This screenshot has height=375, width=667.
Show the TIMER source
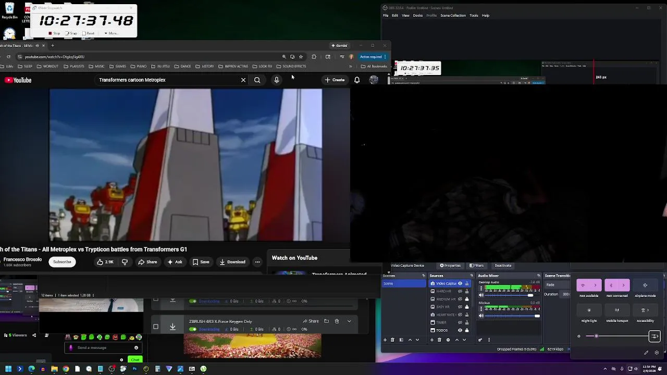(x=460, y=322)
